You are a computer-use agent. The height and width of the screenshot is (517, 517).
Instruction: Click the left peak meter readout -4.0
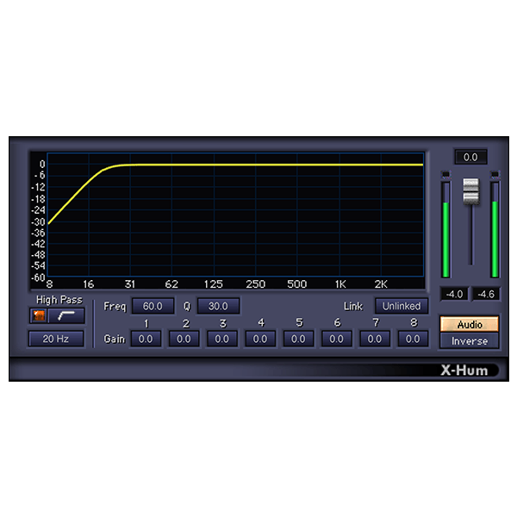tap(453, 294)
